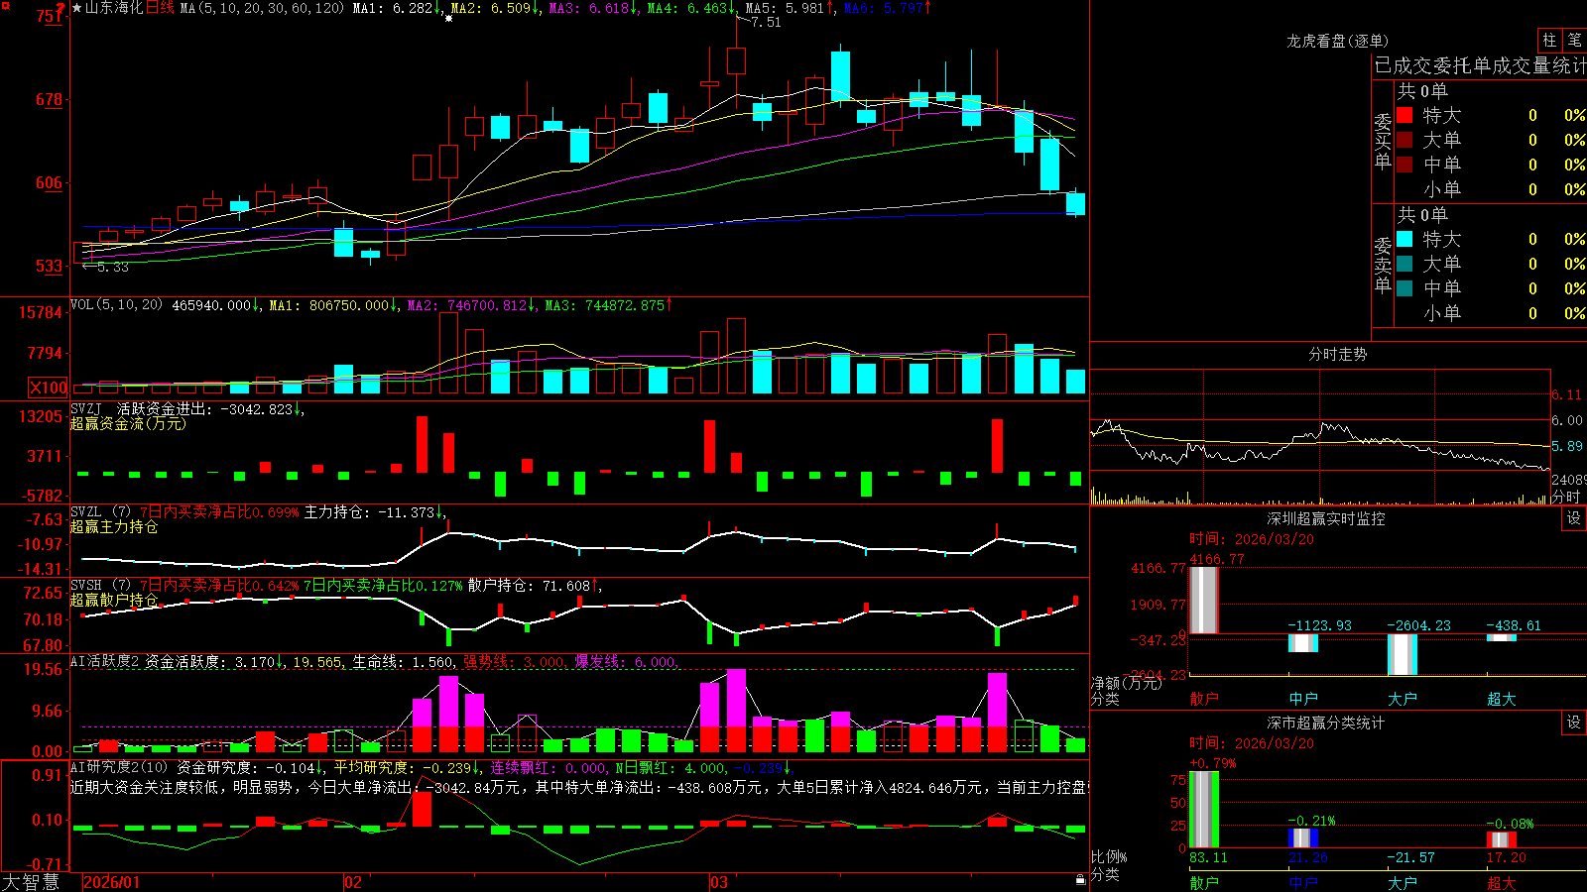Click teal swatch for 委卖单 大单
1587x892 pixels.
[1404, 264]
